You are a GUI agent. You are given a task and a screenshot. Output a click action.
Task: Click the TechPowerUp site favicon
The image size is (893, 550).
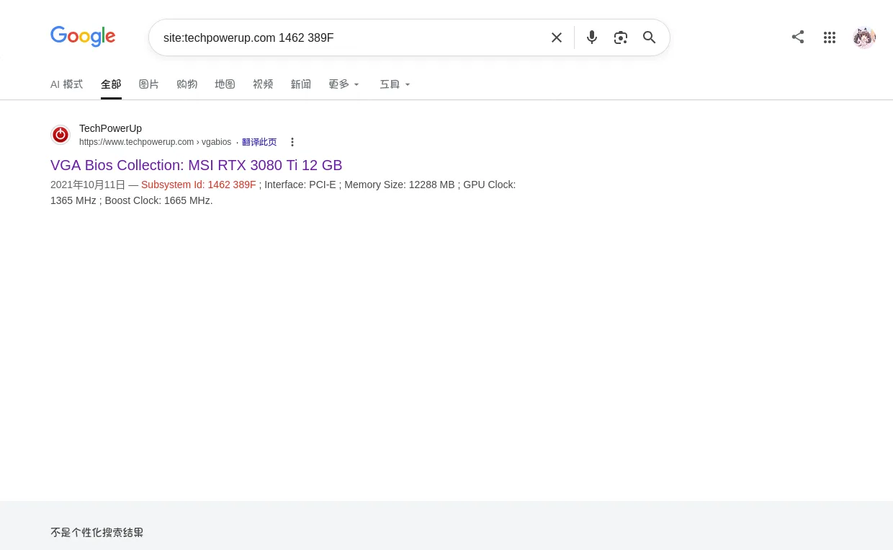click(60, 135)
